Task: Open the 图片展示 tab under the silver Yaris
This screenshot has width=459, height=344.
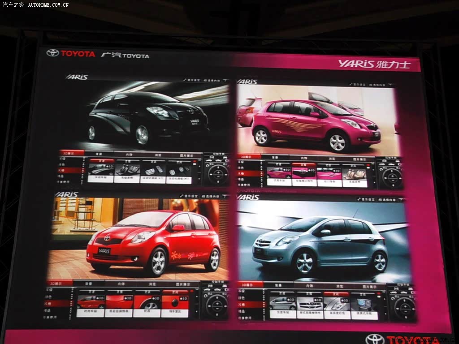Action: point(369,287)
